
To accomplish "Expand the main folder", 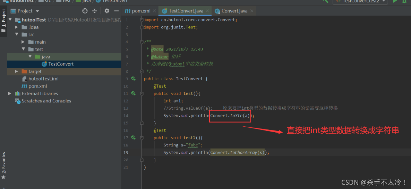I will click(x=23, y=42).
